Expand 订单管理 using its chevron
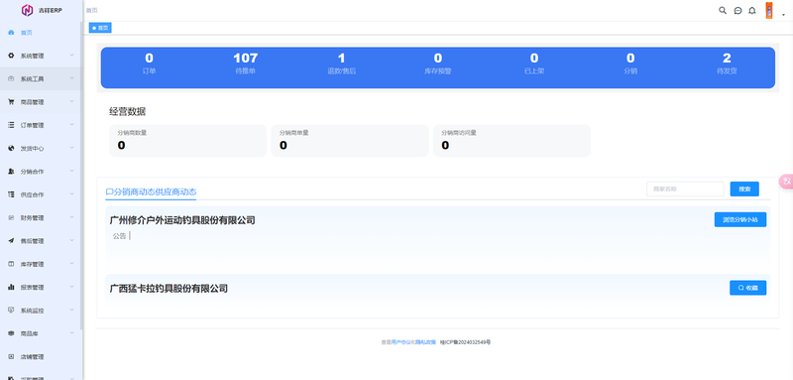The width and height of the screenshot is (793, 380). [x=71, y=124]
